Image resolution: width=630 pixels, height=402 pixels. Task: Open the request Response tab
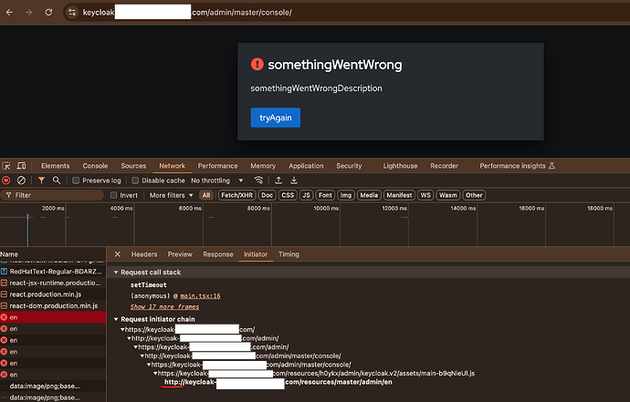coord(218,254)
